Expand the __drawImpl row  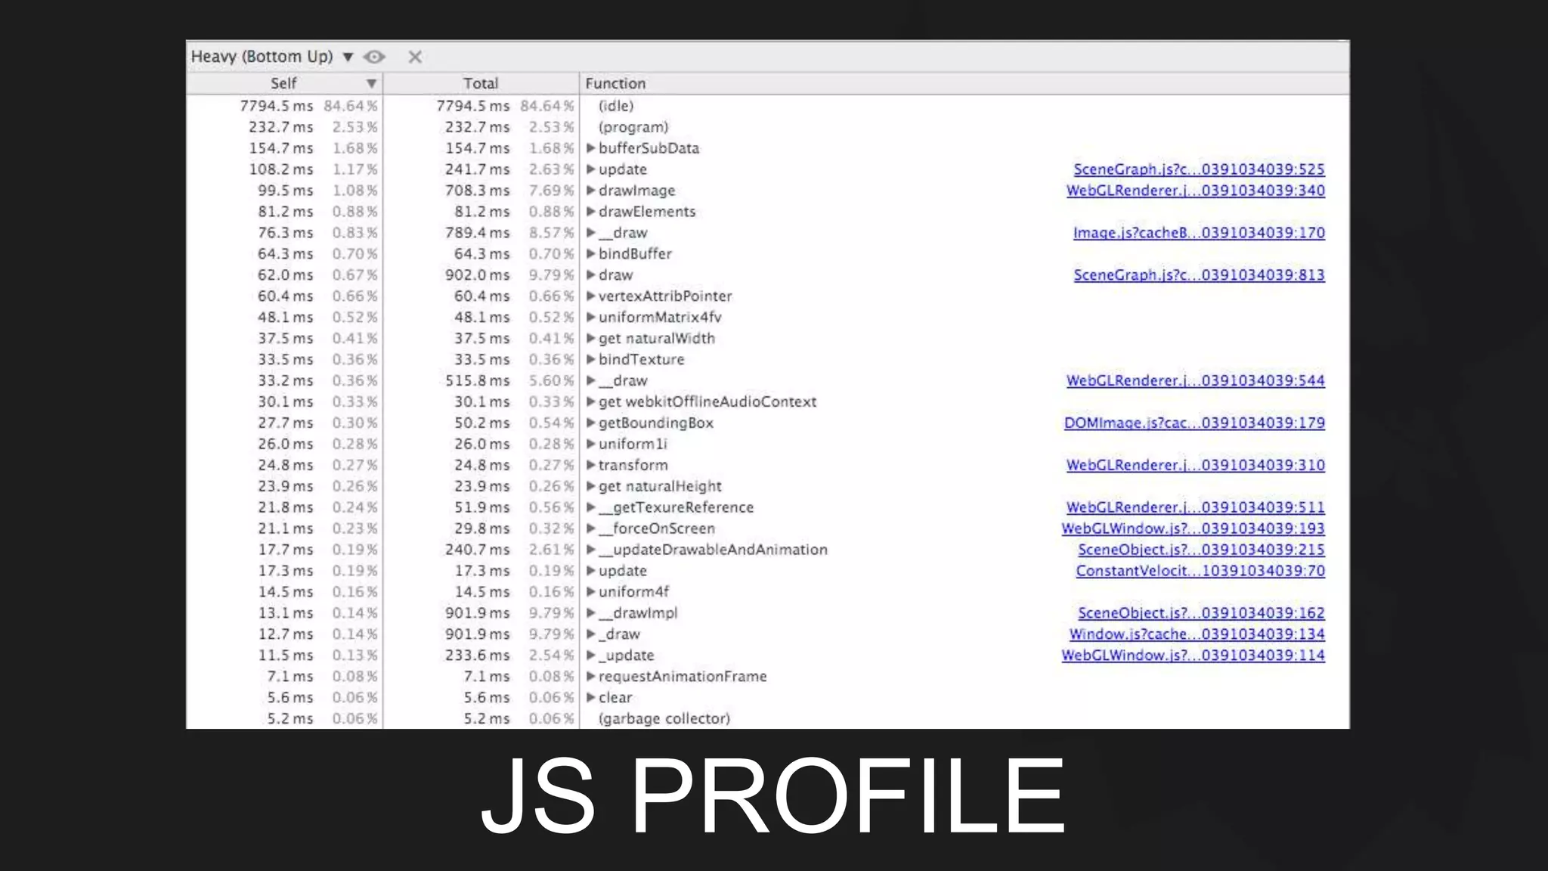[591, 613]
